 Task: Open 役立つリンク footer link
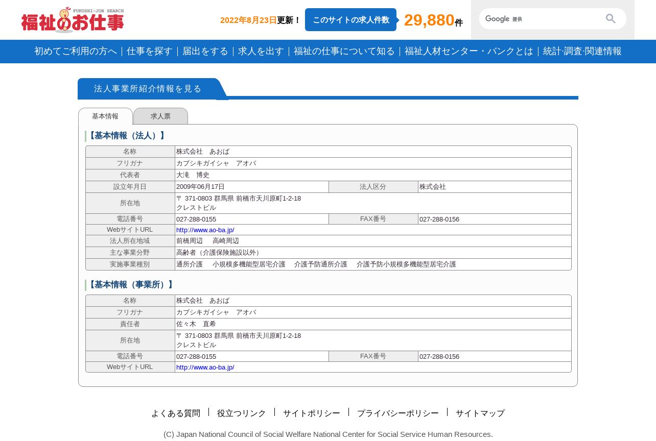click(x=242, y=413)
